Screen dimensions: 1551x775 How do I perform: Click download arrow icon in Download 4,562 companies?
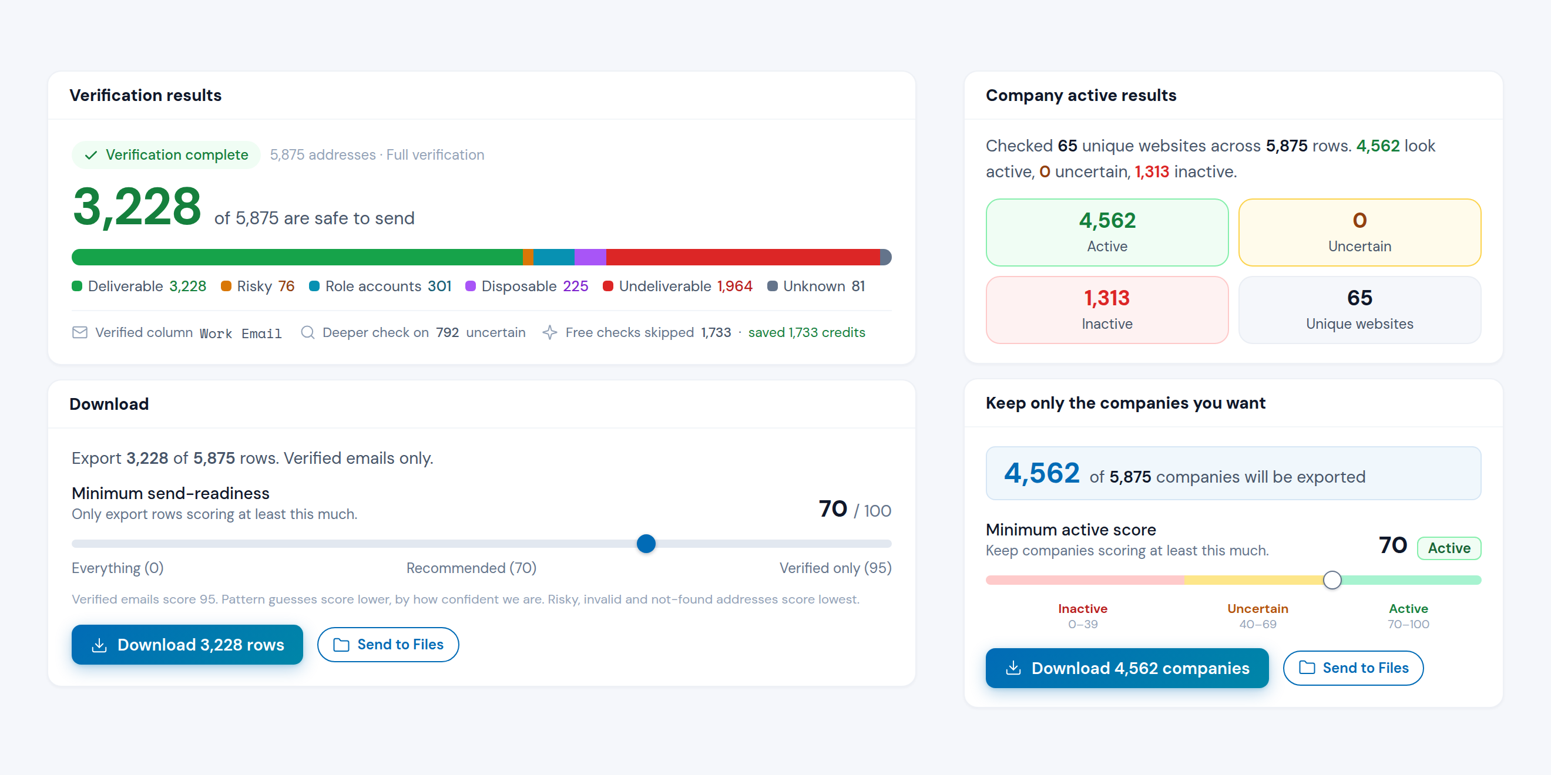click(x=1013, y=668)
